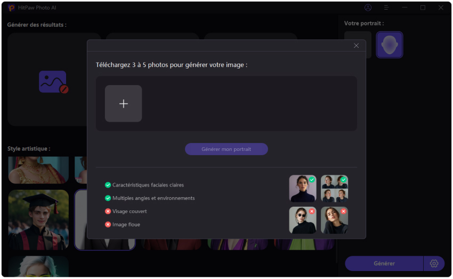The image size is (453, 279).
Task: Click the text Visage couvert
Action: click(x=130, y=212)
